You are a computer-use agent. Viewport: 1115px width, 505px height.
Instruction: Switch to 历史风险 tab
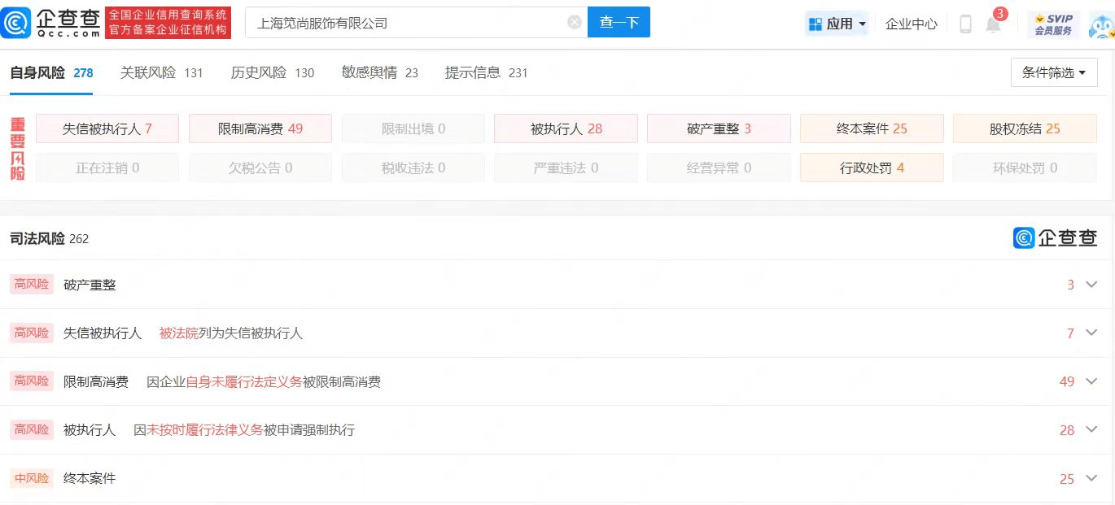[273, 72]
